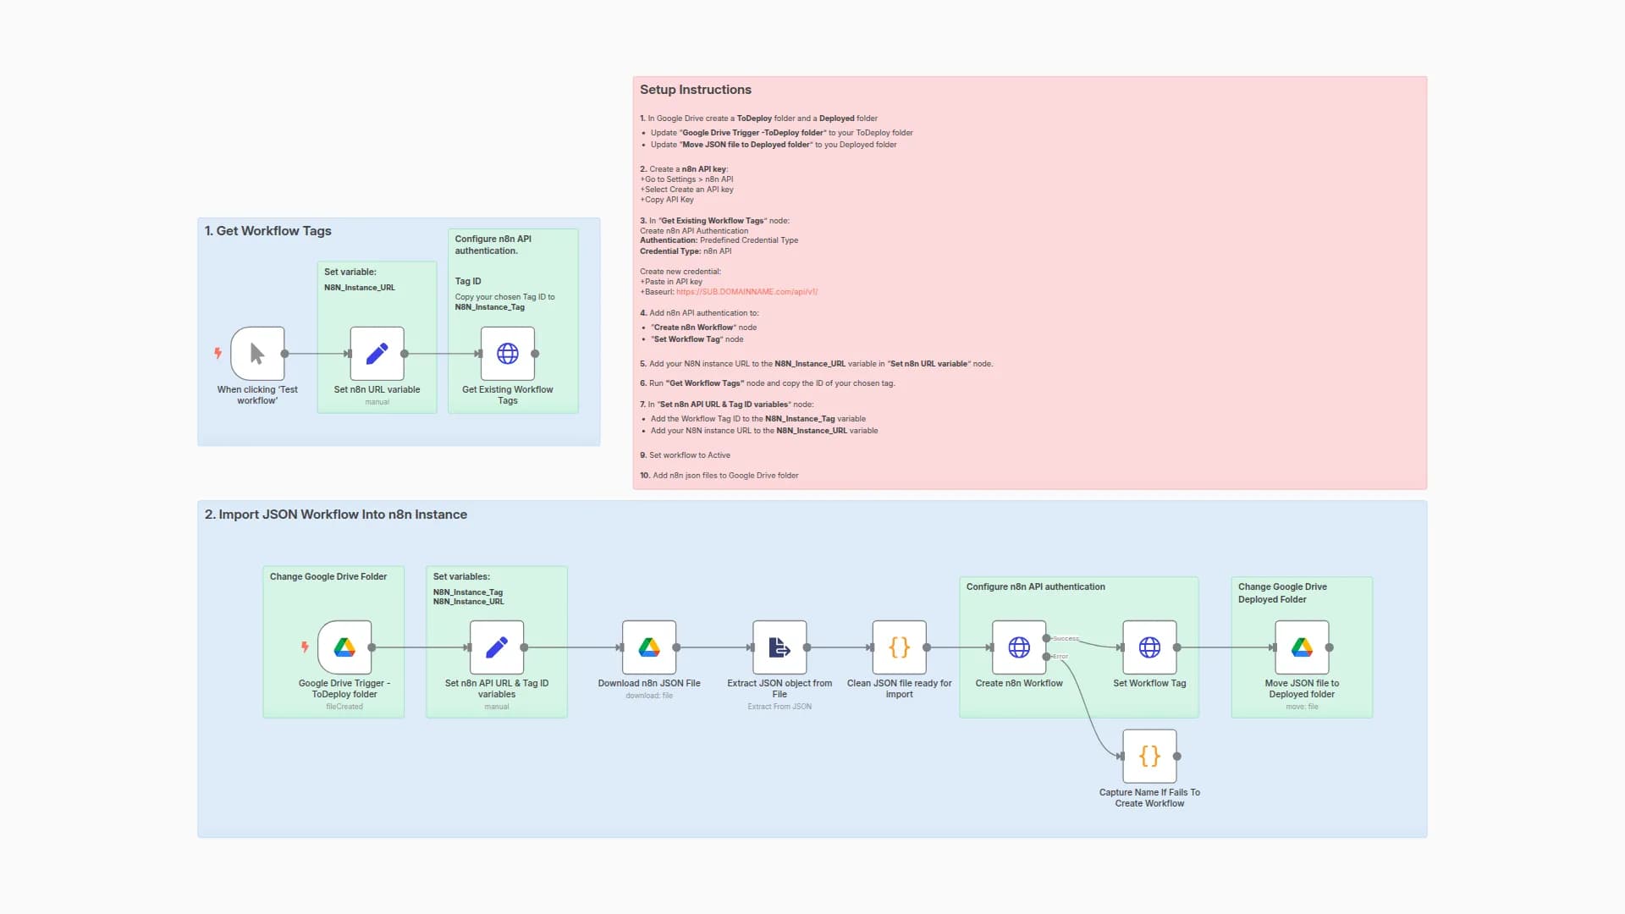The width and height of the screenshot is (1625, 914).
Task: Select the 'When clicking Test workflow' trigger node
Action: 257,354
